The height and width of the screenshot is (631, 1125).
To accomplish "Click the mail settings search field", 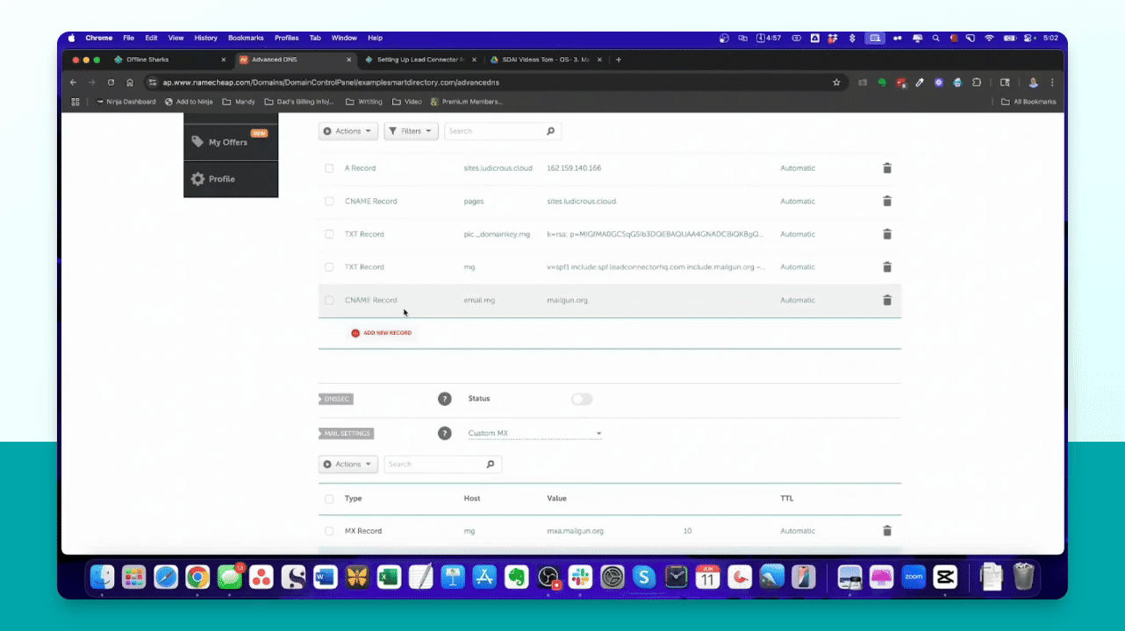I will point(435,464).
